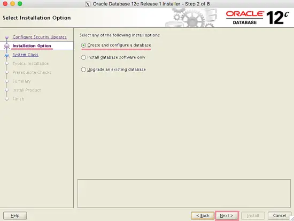This screenshot has height=221, width=294.
Task: Select the Installation Option step in sidebar
Action: point(32,46)
